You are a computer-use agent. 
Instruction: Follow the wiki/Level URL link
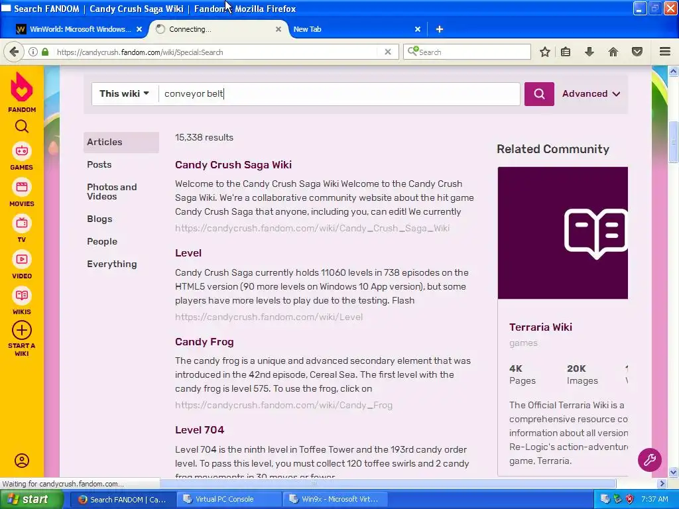269,317
